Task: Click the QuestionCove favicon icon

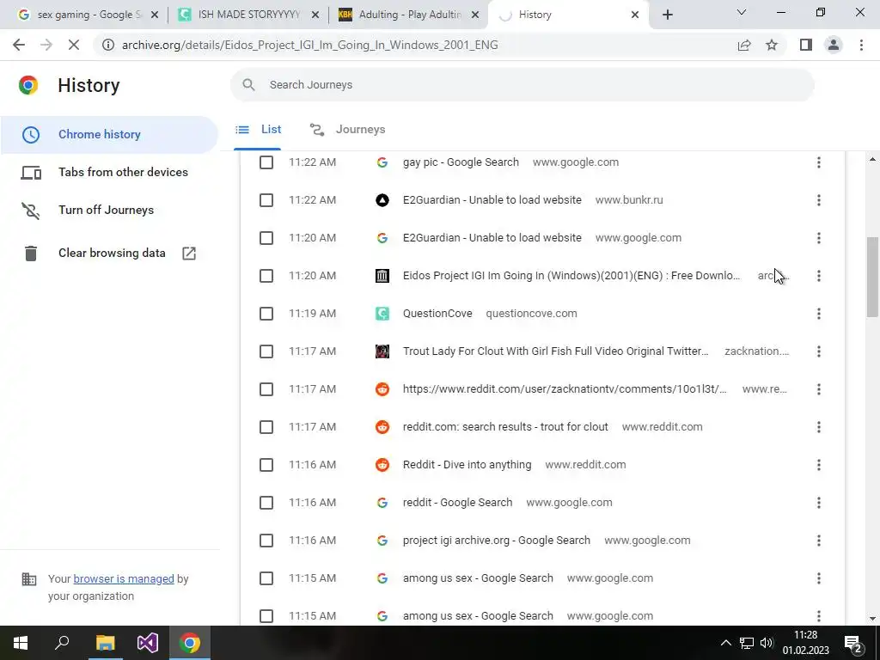Action: coord(382,314)
